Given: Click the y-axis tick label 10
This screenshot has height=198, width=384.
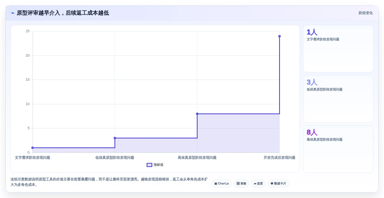Looking at the screenshot, I should (28, 104).
